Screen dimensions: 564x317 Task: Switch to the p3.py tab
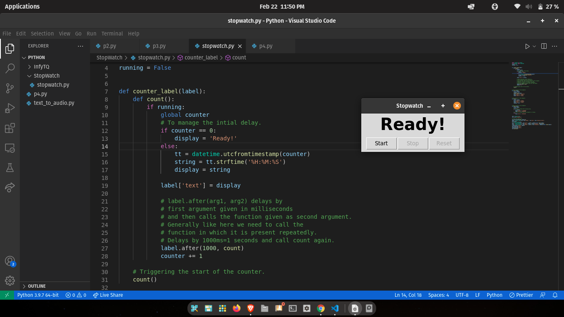159,46
